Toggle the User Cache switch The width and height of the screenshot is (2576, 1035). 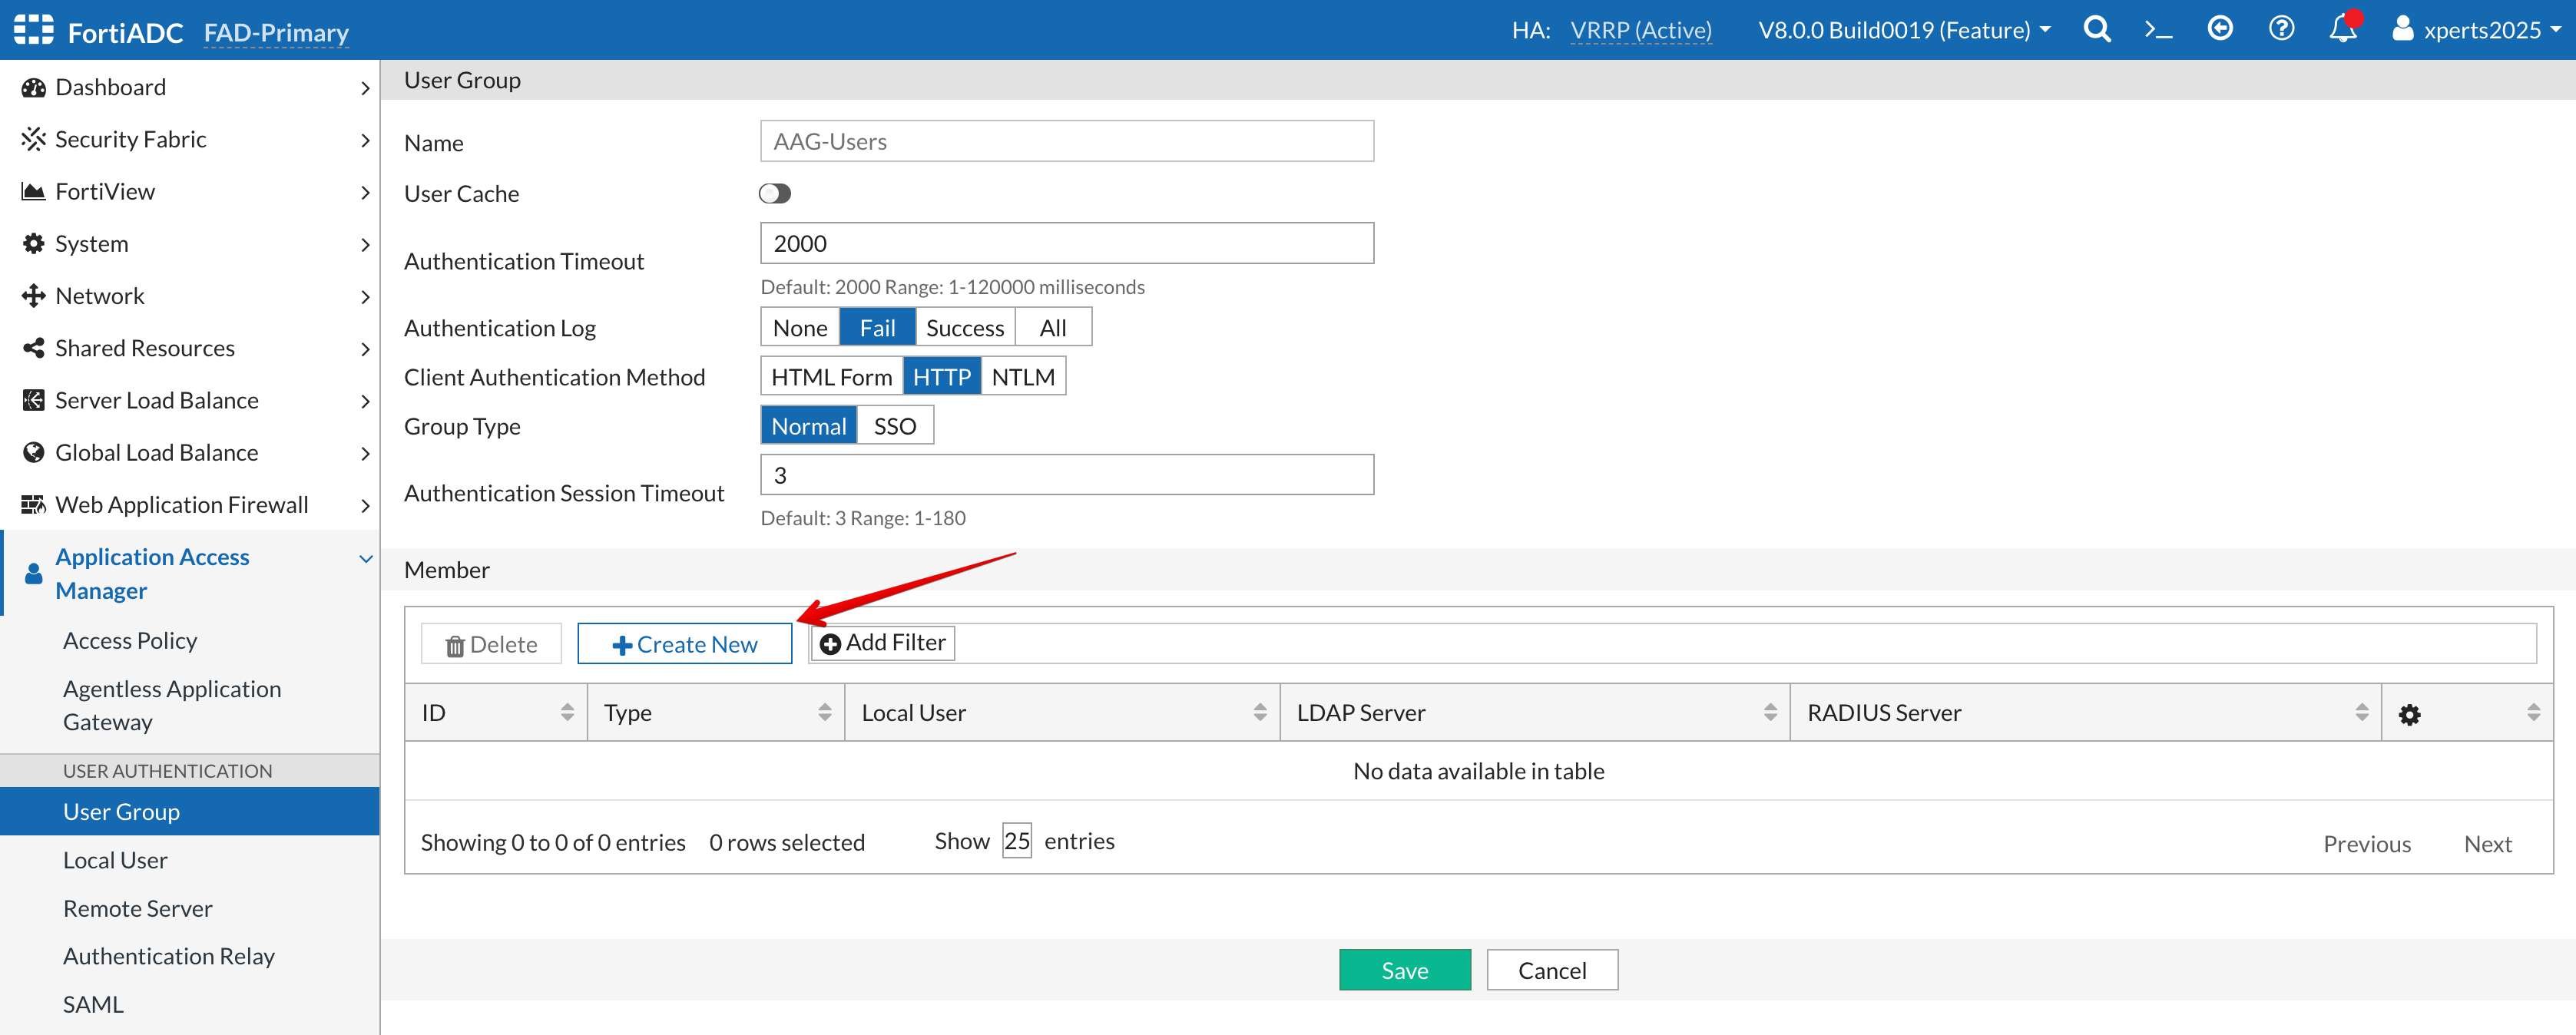774,194
